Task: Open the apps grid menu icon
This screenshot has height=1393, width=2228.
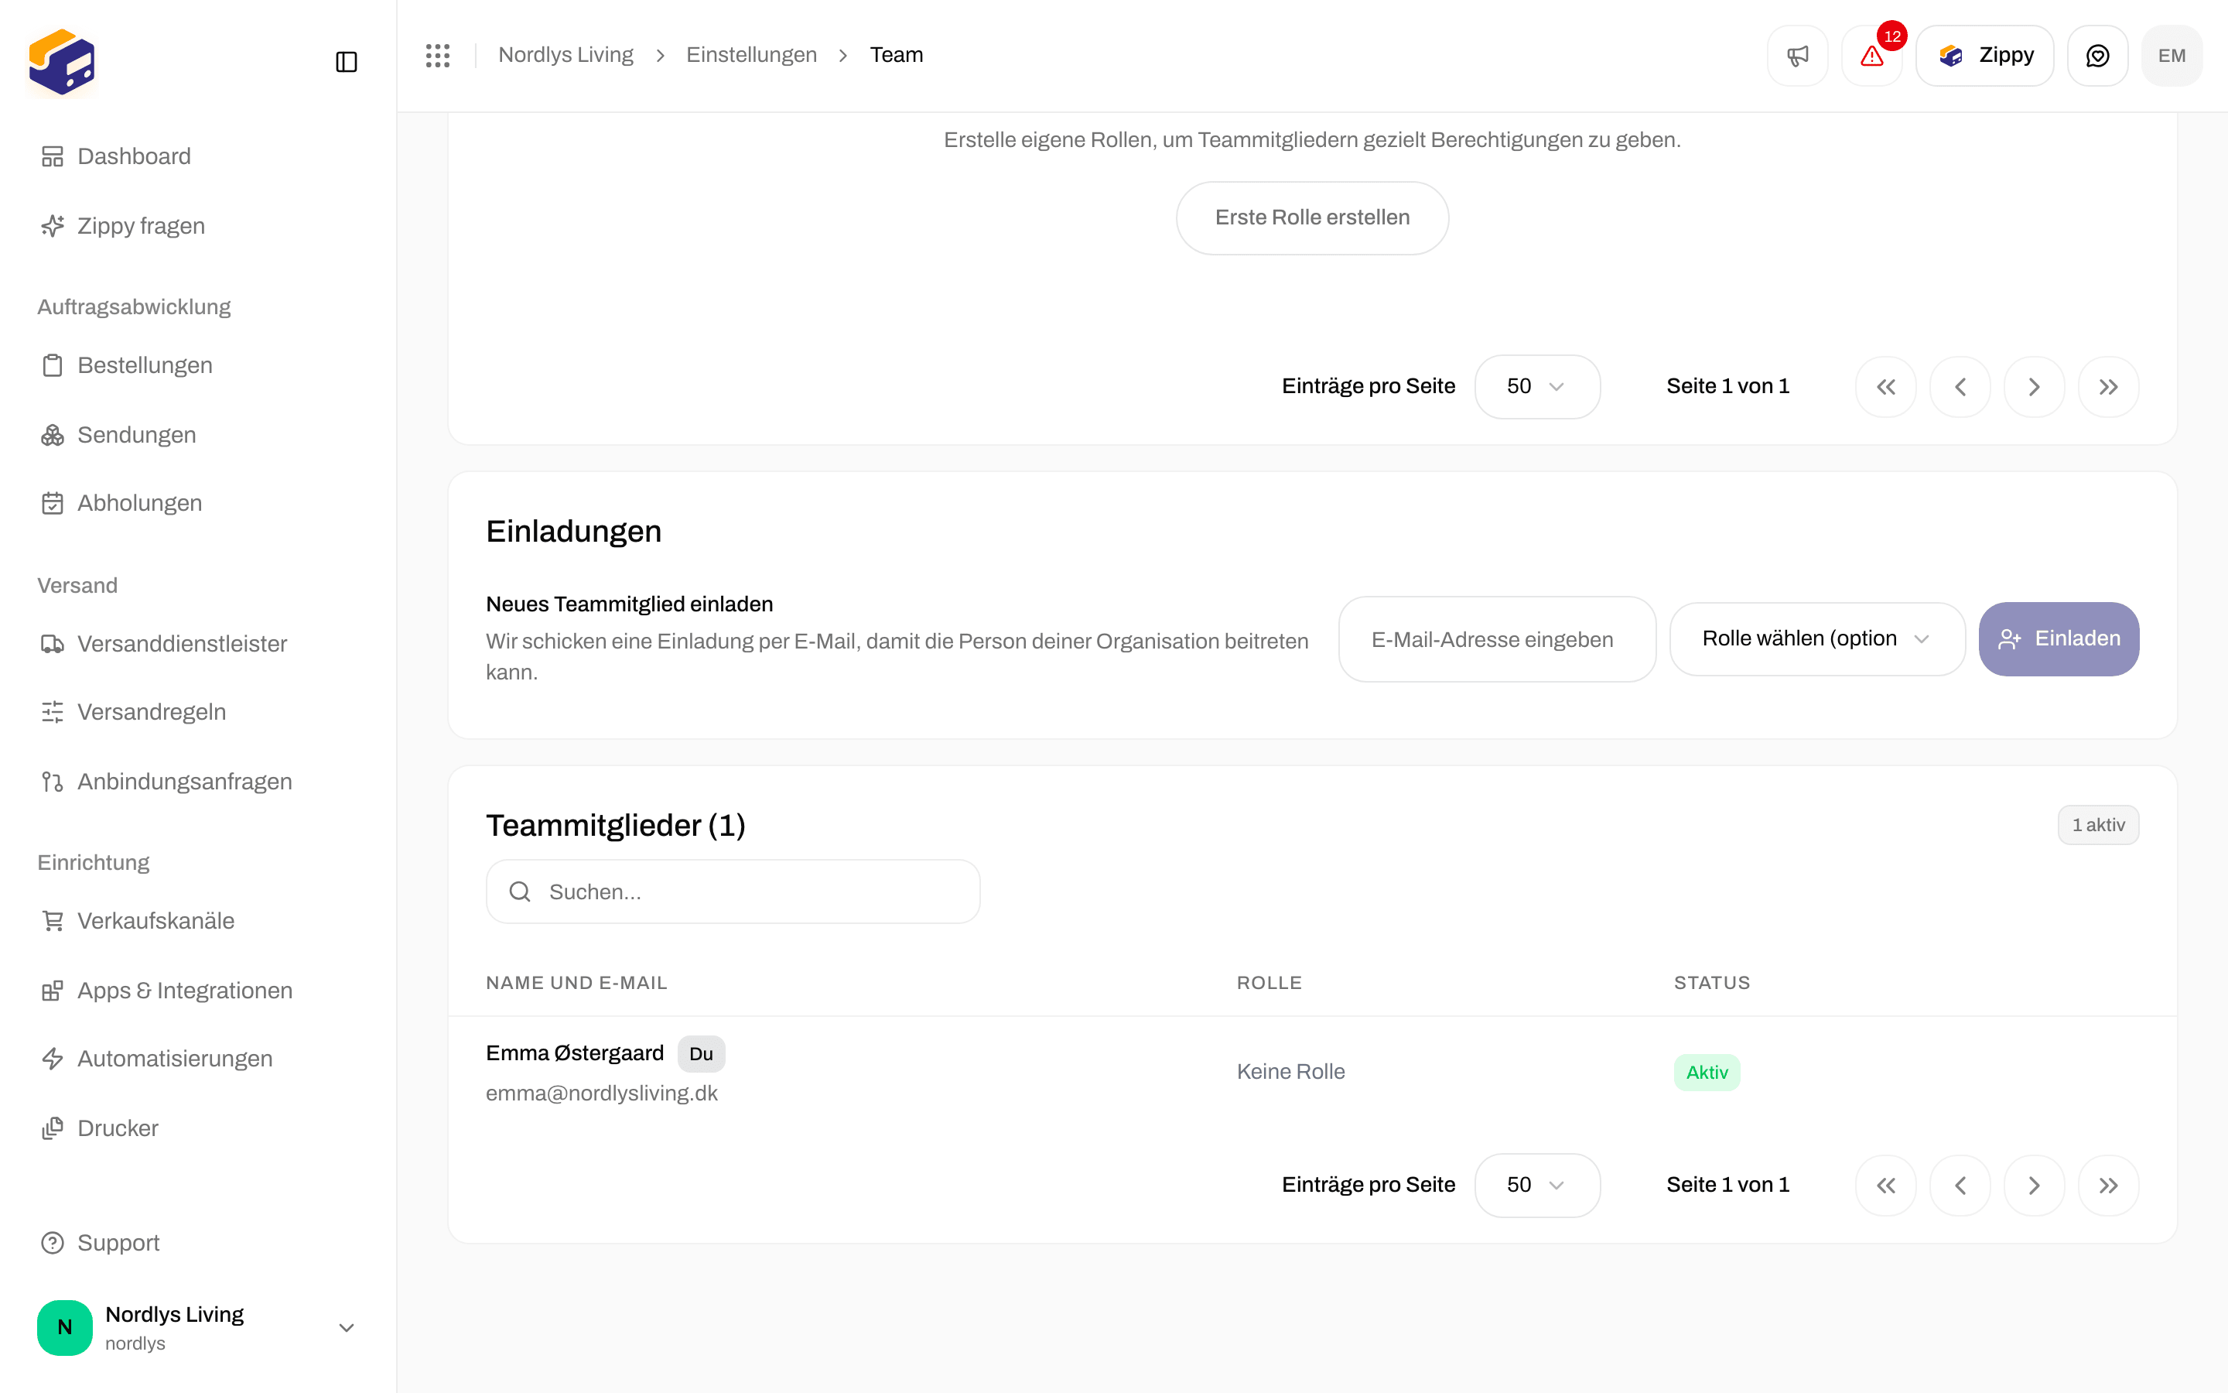Action: click(x=438, y=55)
